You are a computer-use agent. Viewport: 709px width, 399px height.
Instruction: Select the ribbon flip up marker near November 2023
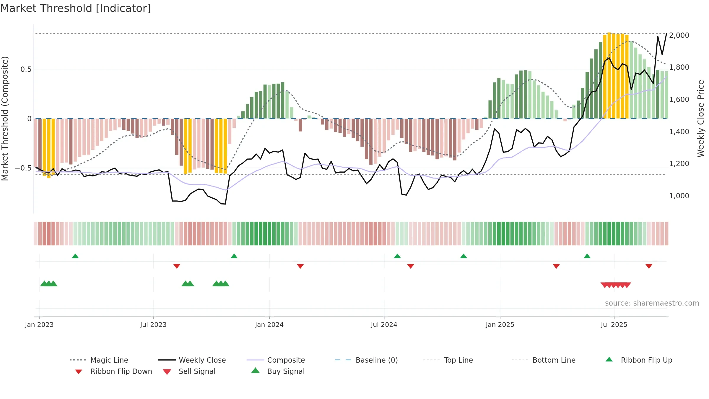(234, 256)
